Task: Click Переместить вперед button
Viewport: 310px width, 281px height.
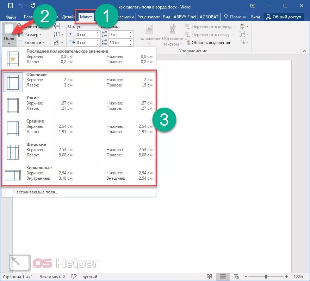Action: (211, 26)
